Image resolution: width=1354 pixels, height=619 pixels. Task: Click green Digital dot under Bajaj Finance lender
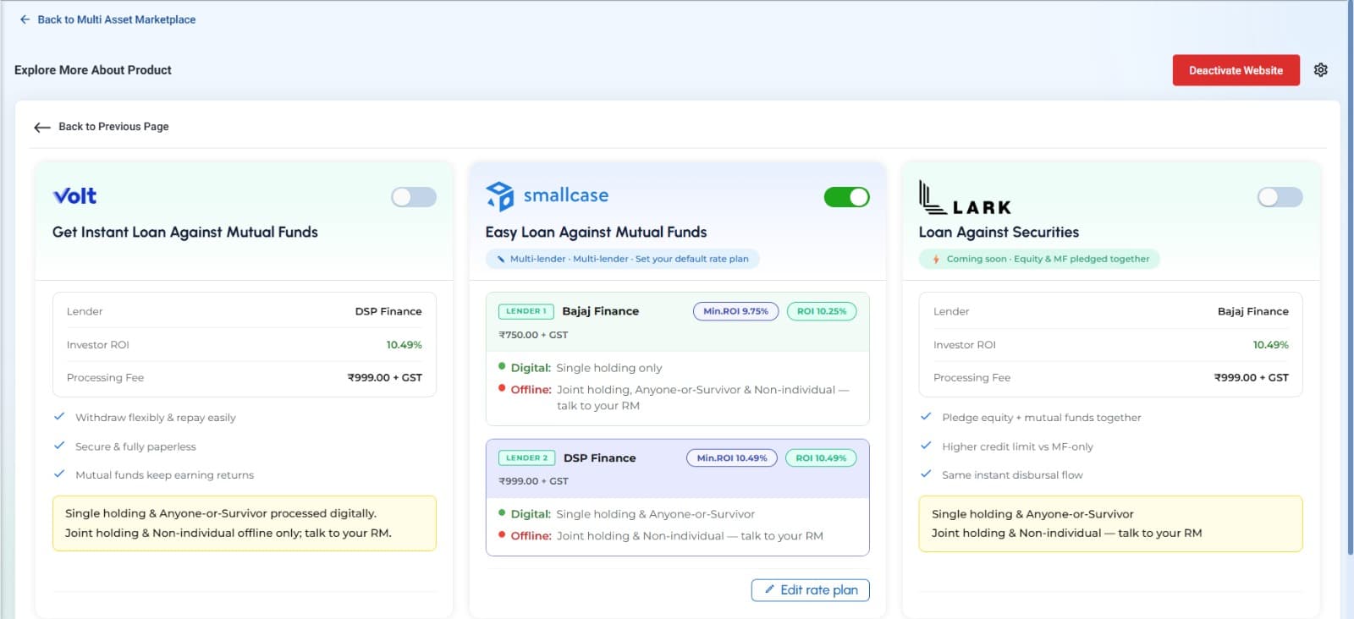[502, 367]
